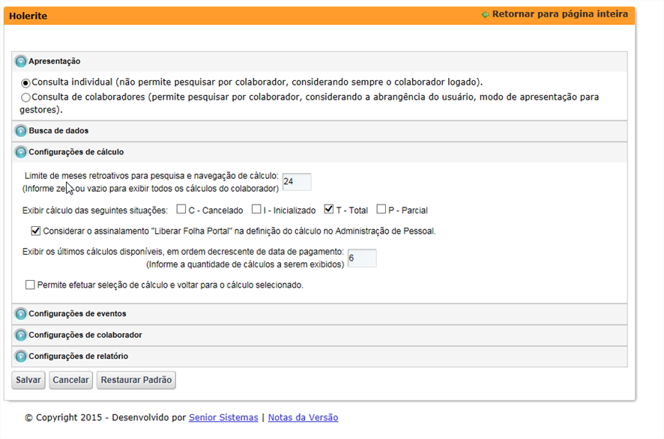664x439 pixels.
Task: Click the green return arrow icon
Action: tap(485, 14)
